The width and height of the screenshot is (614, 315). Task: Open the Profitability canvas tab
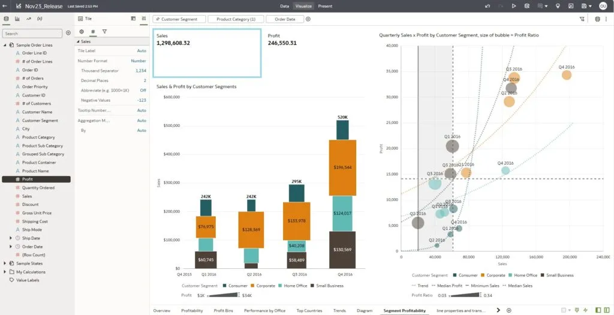[x=192, y=311]
